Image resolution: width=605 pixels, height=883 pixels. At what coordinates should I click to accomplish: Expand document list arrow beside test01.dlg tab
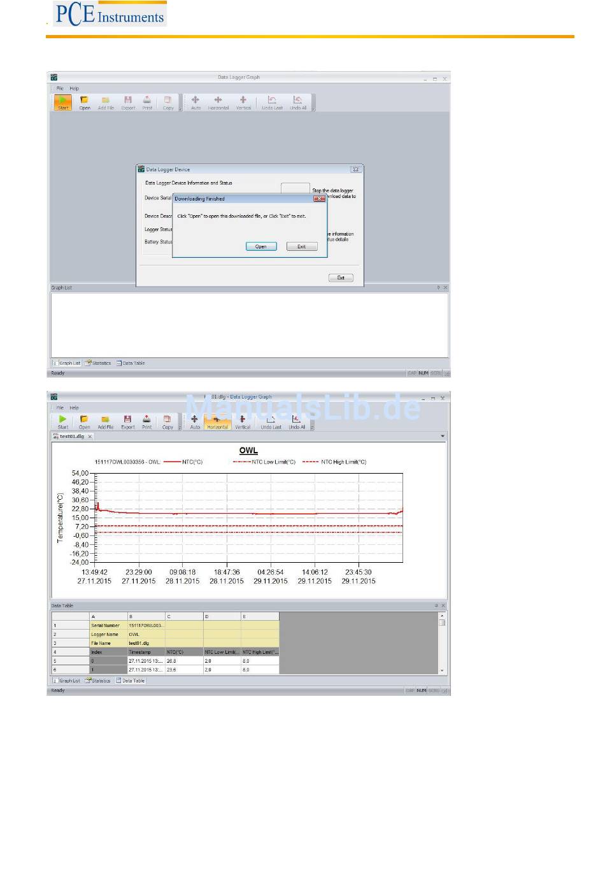pos(443,436)
